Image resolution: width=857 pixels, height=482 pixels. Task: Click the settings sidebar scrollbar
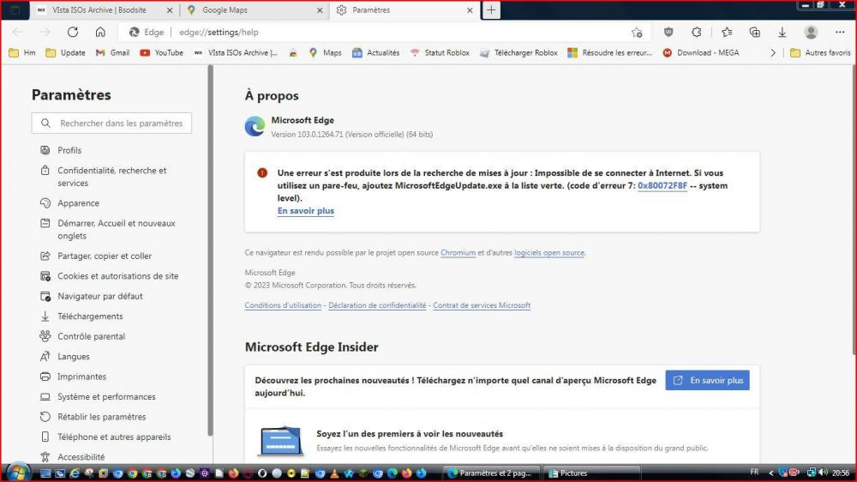point(210,250)
